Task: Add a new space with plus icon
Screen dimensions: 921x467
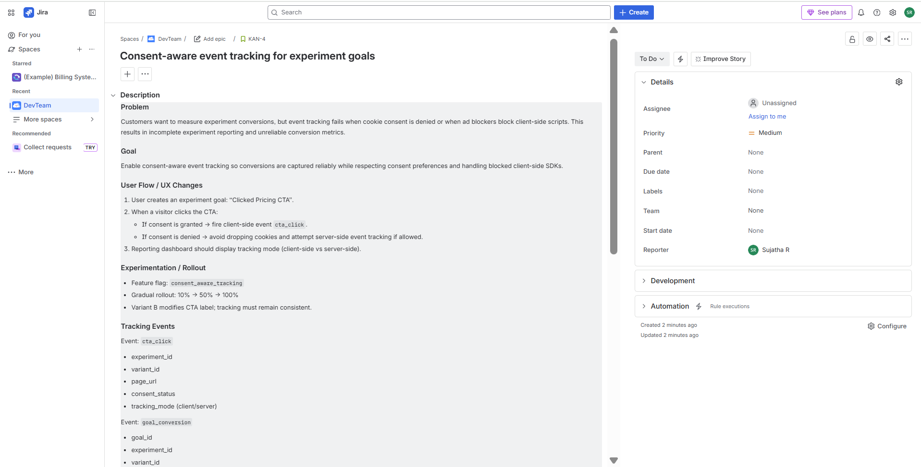Action: coord(79,49)
